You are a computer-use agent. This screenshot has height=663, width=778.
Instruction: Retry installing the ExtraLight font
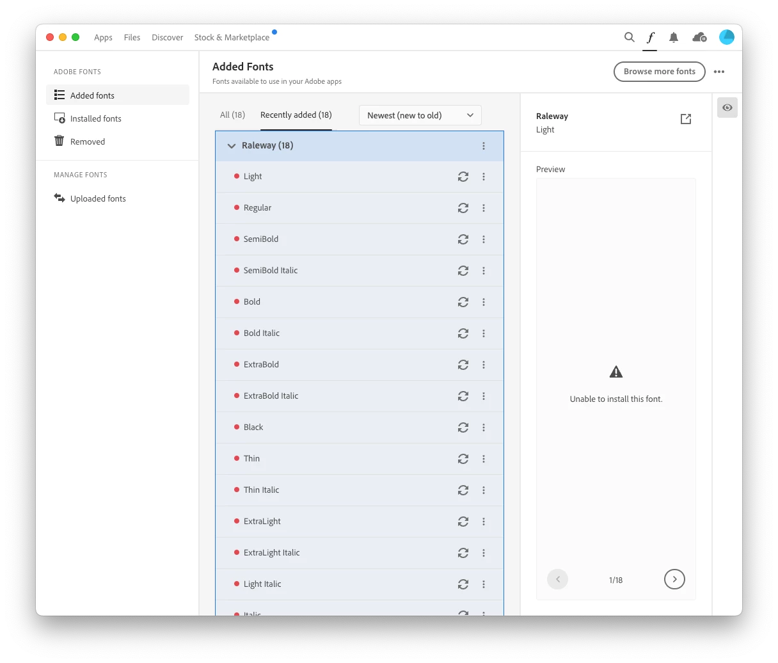(463, 522)
